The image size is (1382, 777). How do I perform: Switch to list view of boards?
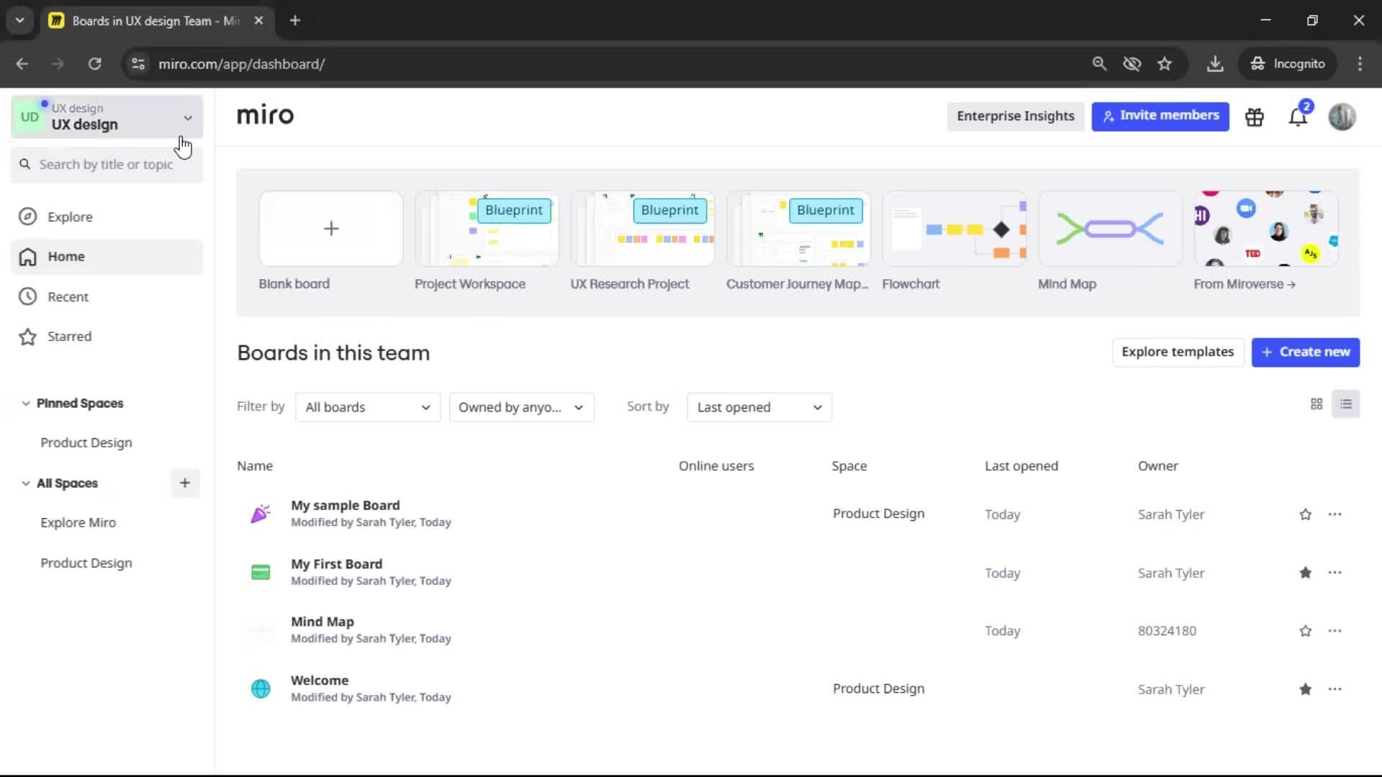click(x=1346, y=404)
